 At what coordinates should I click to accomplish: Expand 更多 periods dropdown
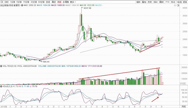click(x=73, y=2)
